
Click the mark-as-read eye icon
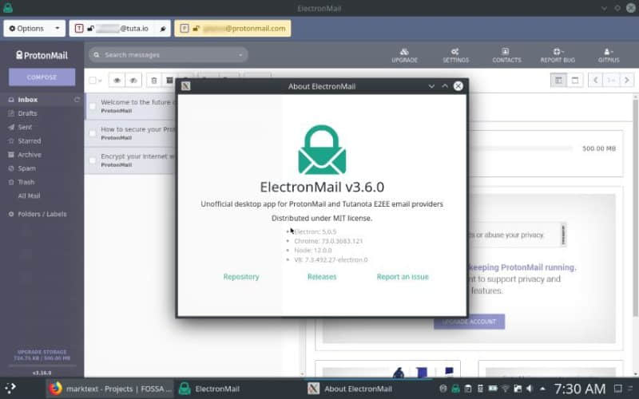[117, 80]
